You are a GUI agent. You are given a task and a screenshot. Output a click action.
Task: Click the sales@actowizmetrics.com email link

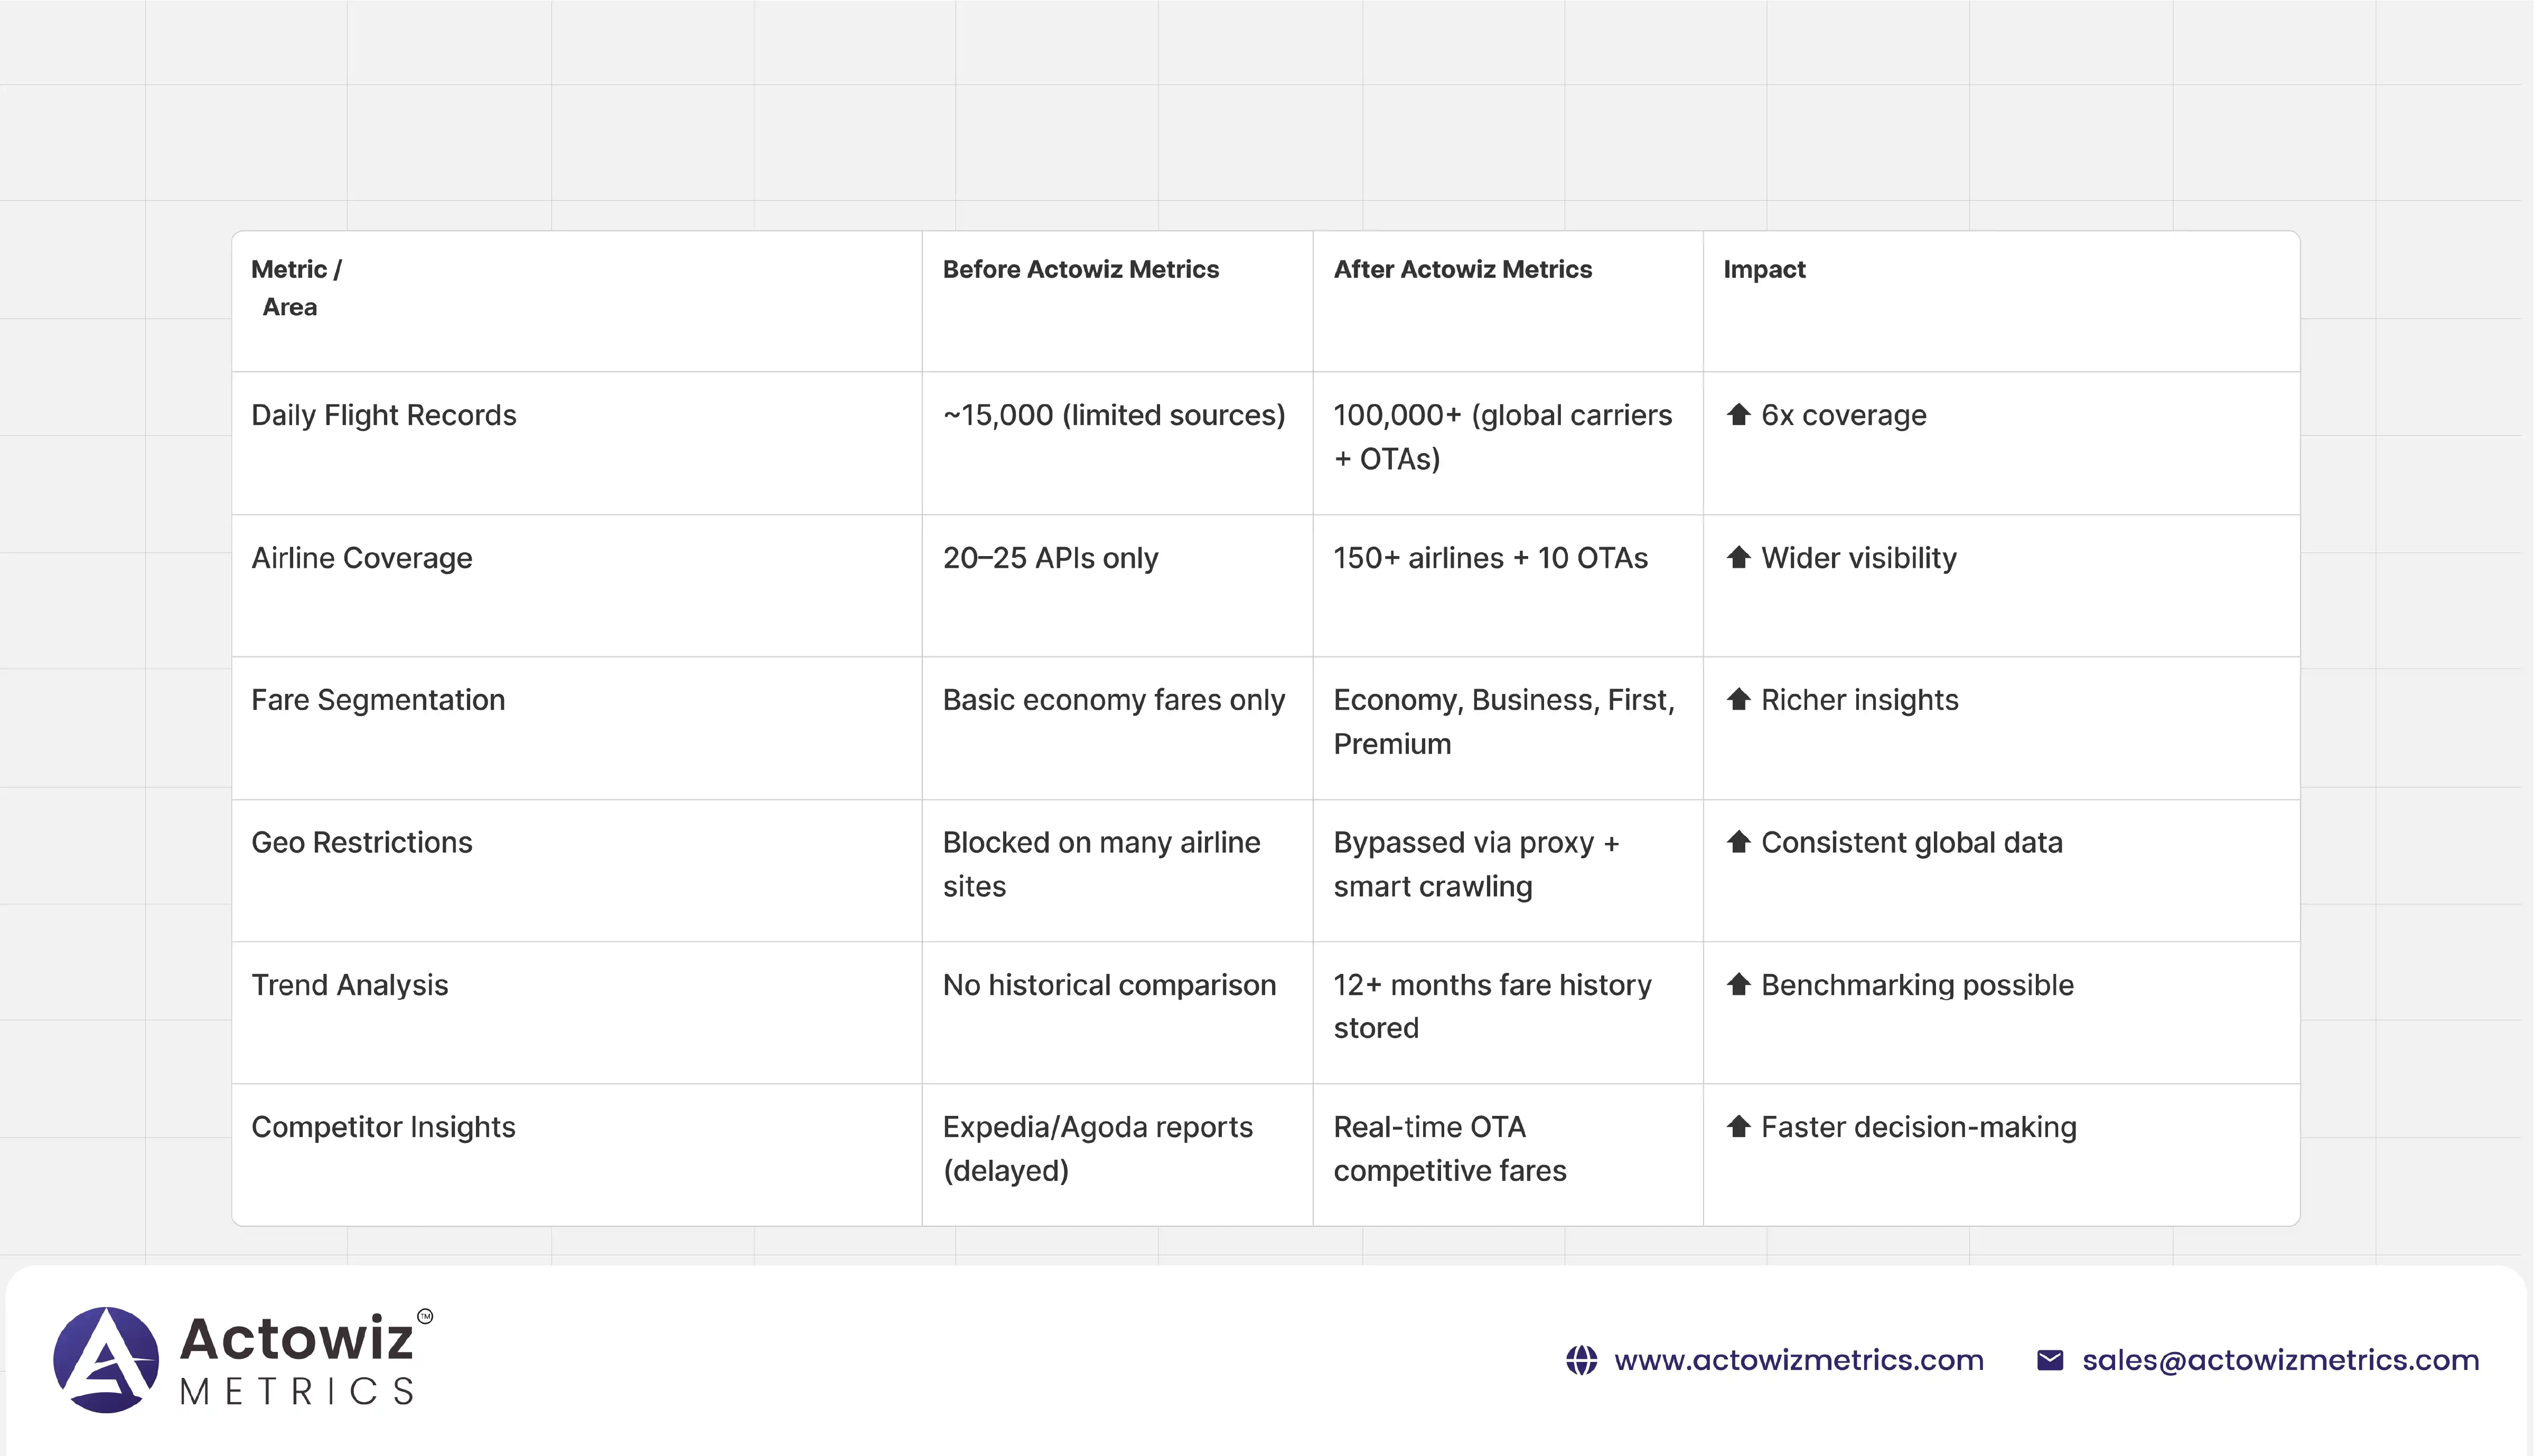click(2280, 1360)
